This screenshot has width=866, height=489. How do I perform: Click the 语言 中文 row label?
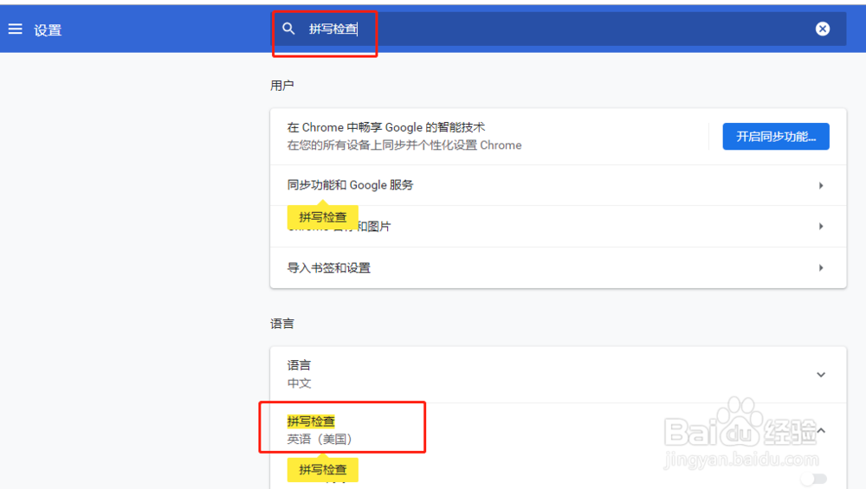point(300,374)
